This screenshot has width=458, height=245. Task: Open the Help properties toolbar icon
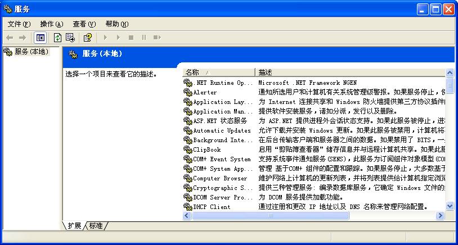coord(88,38)
